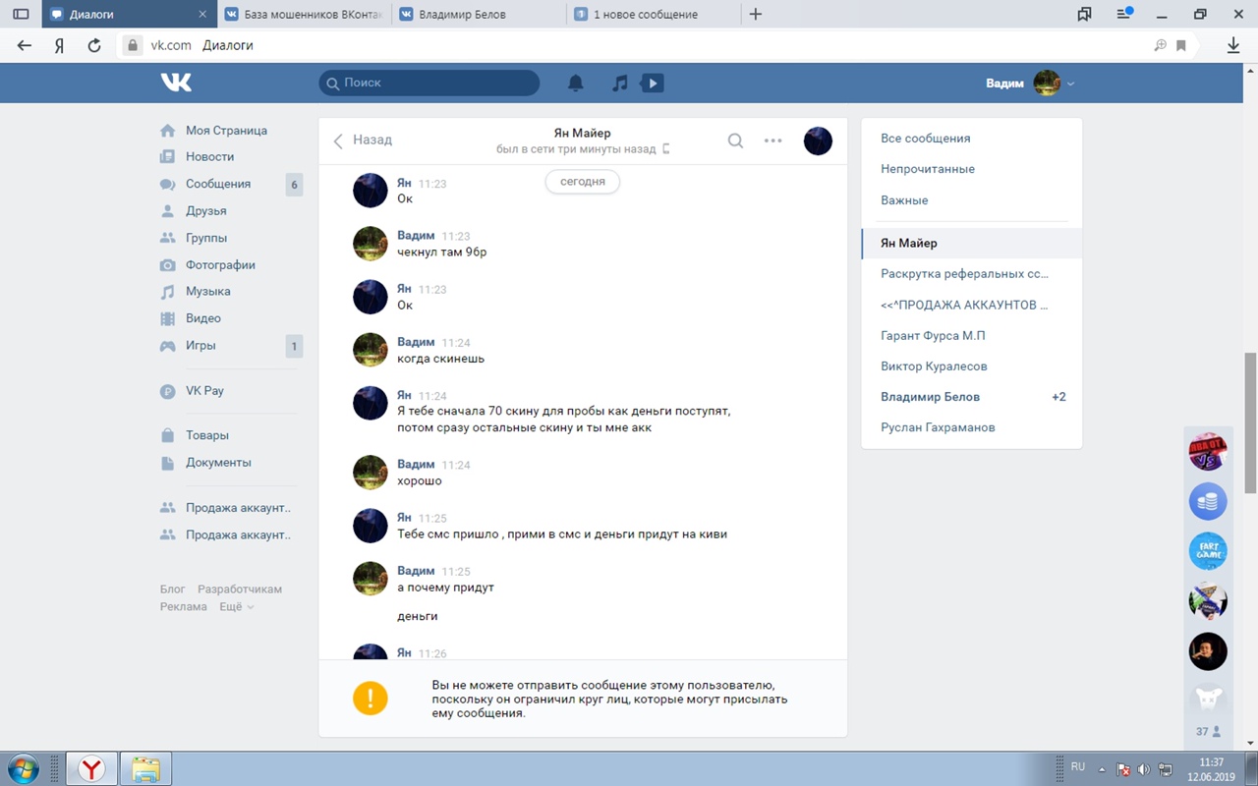Reload the page with the browser refresh icon

pyautogui.click(x=94, y=45)
